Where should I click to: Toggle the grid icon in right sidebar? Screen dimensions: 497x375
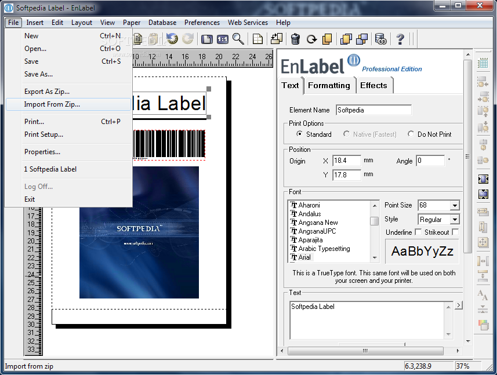coord(483,63)
